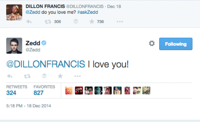Open the gear settings menu for Zedd
Screen dimensions: 200x122
[152, 44]
